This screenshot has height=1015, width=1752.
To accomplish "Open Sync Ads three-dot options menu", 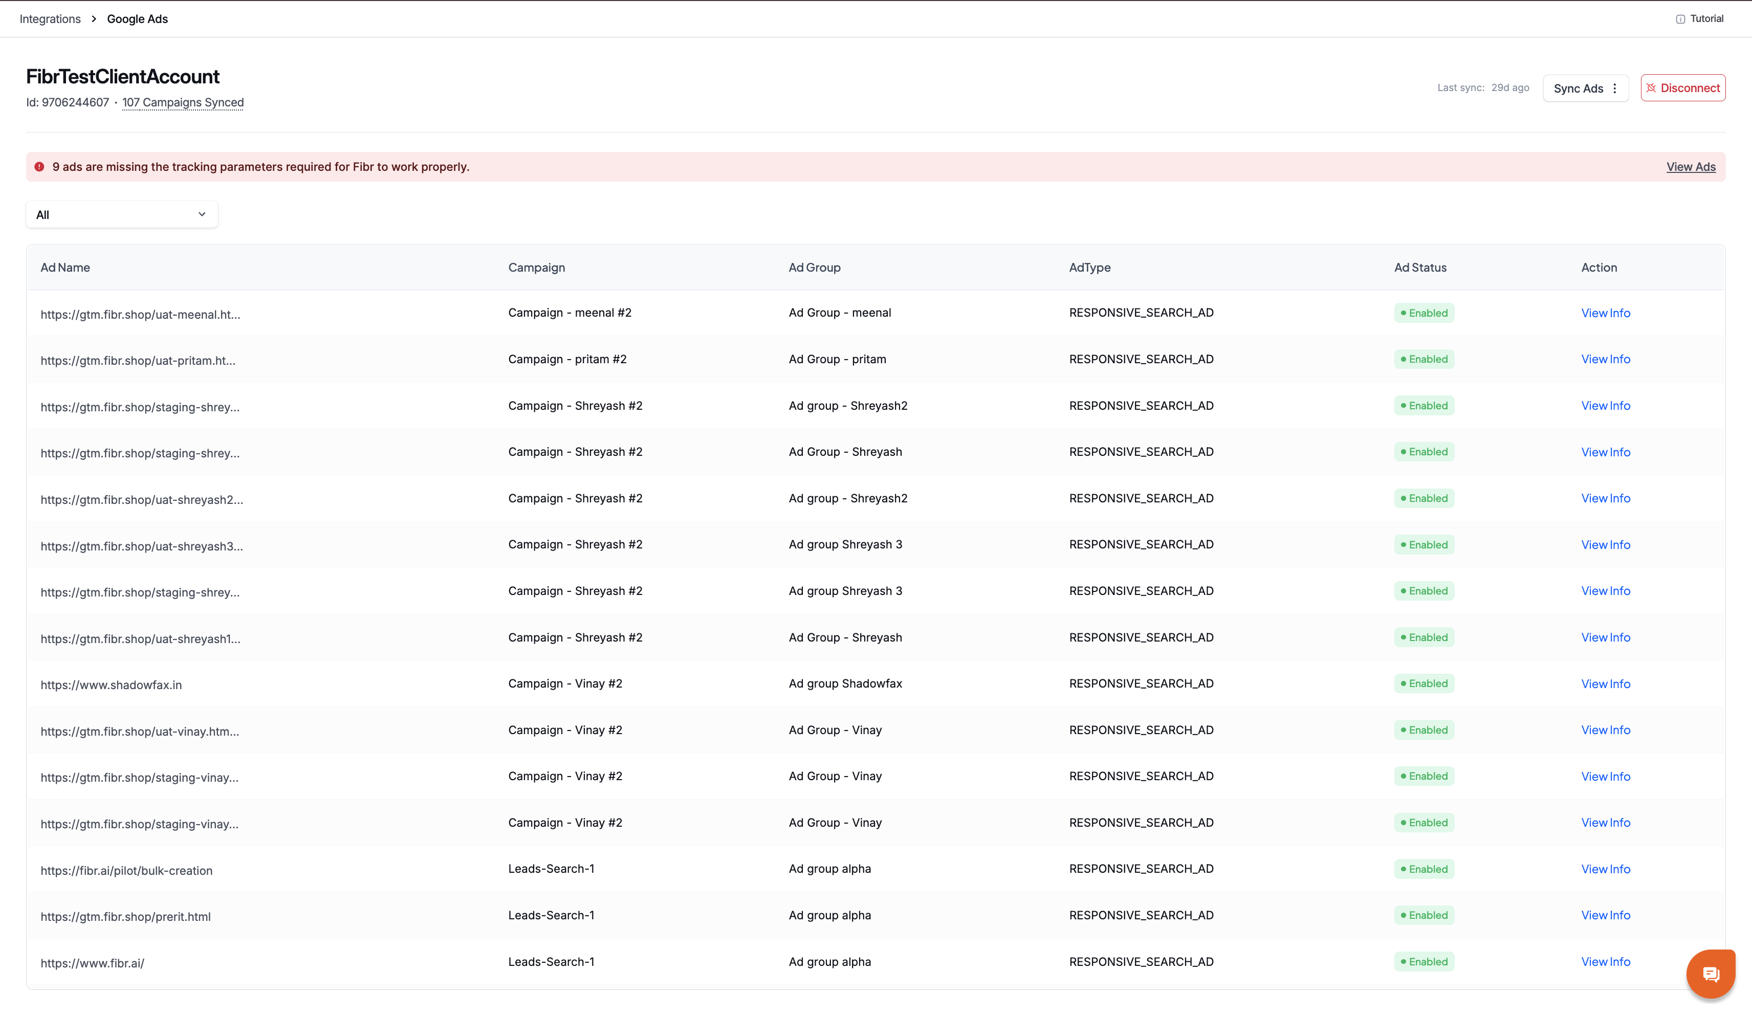I will click(1614, 89).
